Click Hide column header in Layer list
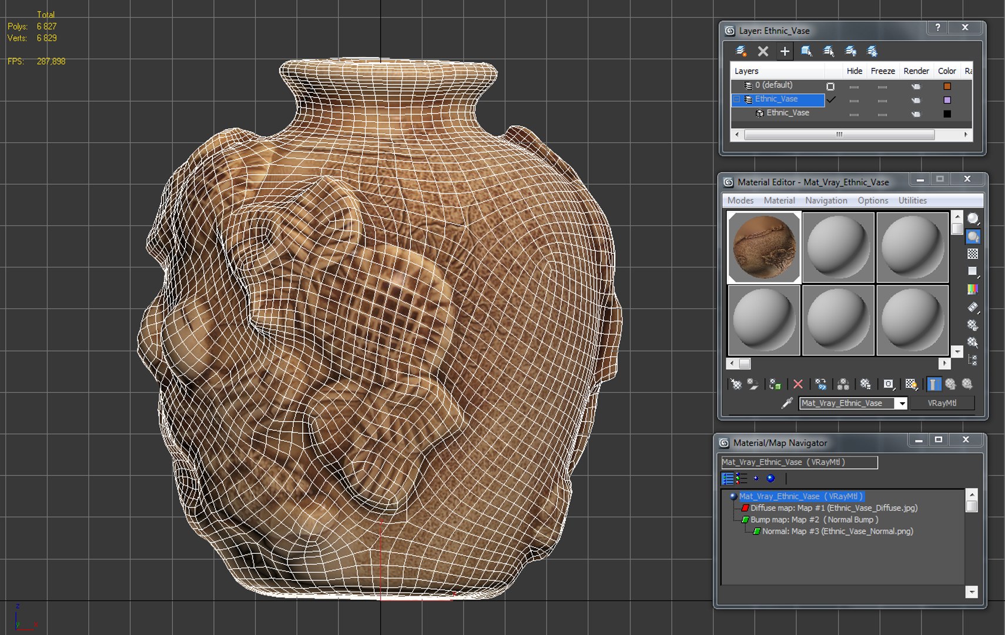The width and height of the screenshot is (1005, 635). (x=855, y=71)
